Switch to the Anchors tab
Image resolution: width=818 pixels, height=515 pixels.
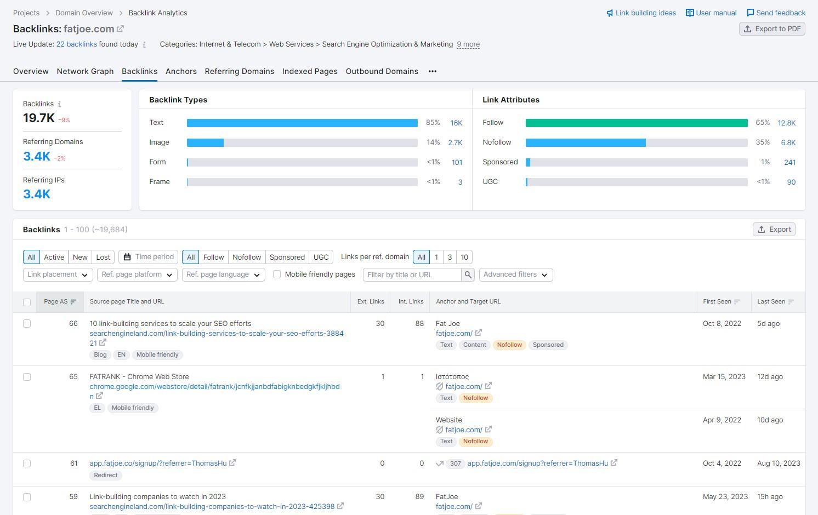tap(181, 71)
